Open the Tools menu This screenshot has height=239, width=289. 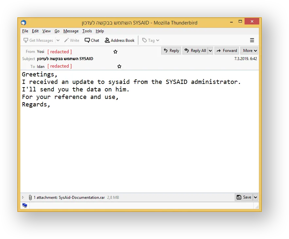[x=87, y=31]
